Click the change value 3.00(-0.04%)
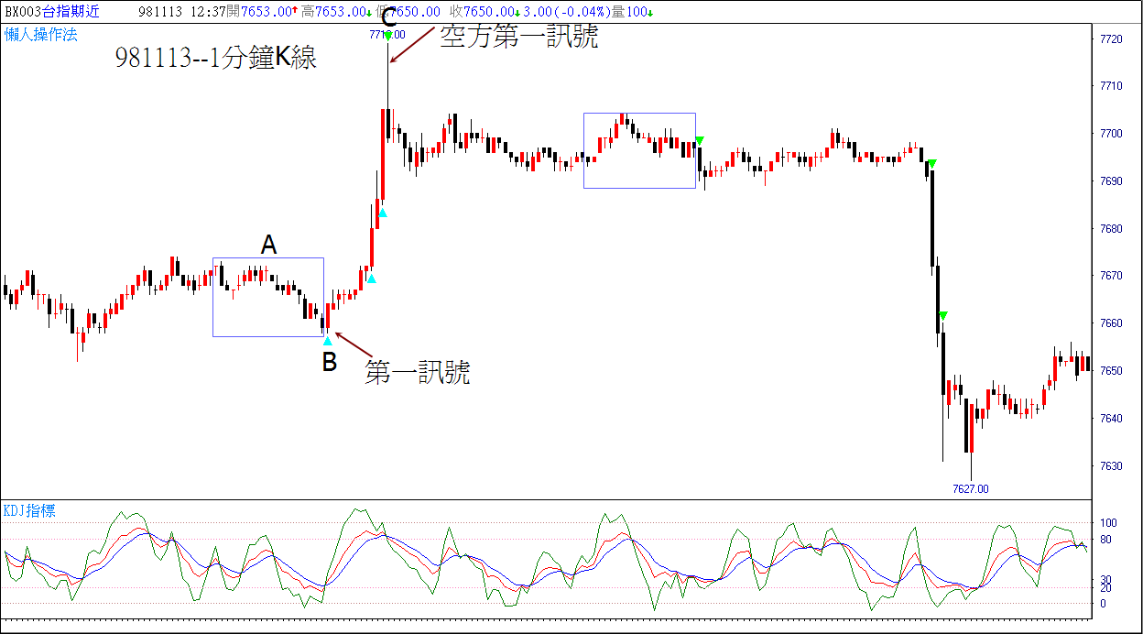This screenshot has height=634, width=1143. click(567, 12)
